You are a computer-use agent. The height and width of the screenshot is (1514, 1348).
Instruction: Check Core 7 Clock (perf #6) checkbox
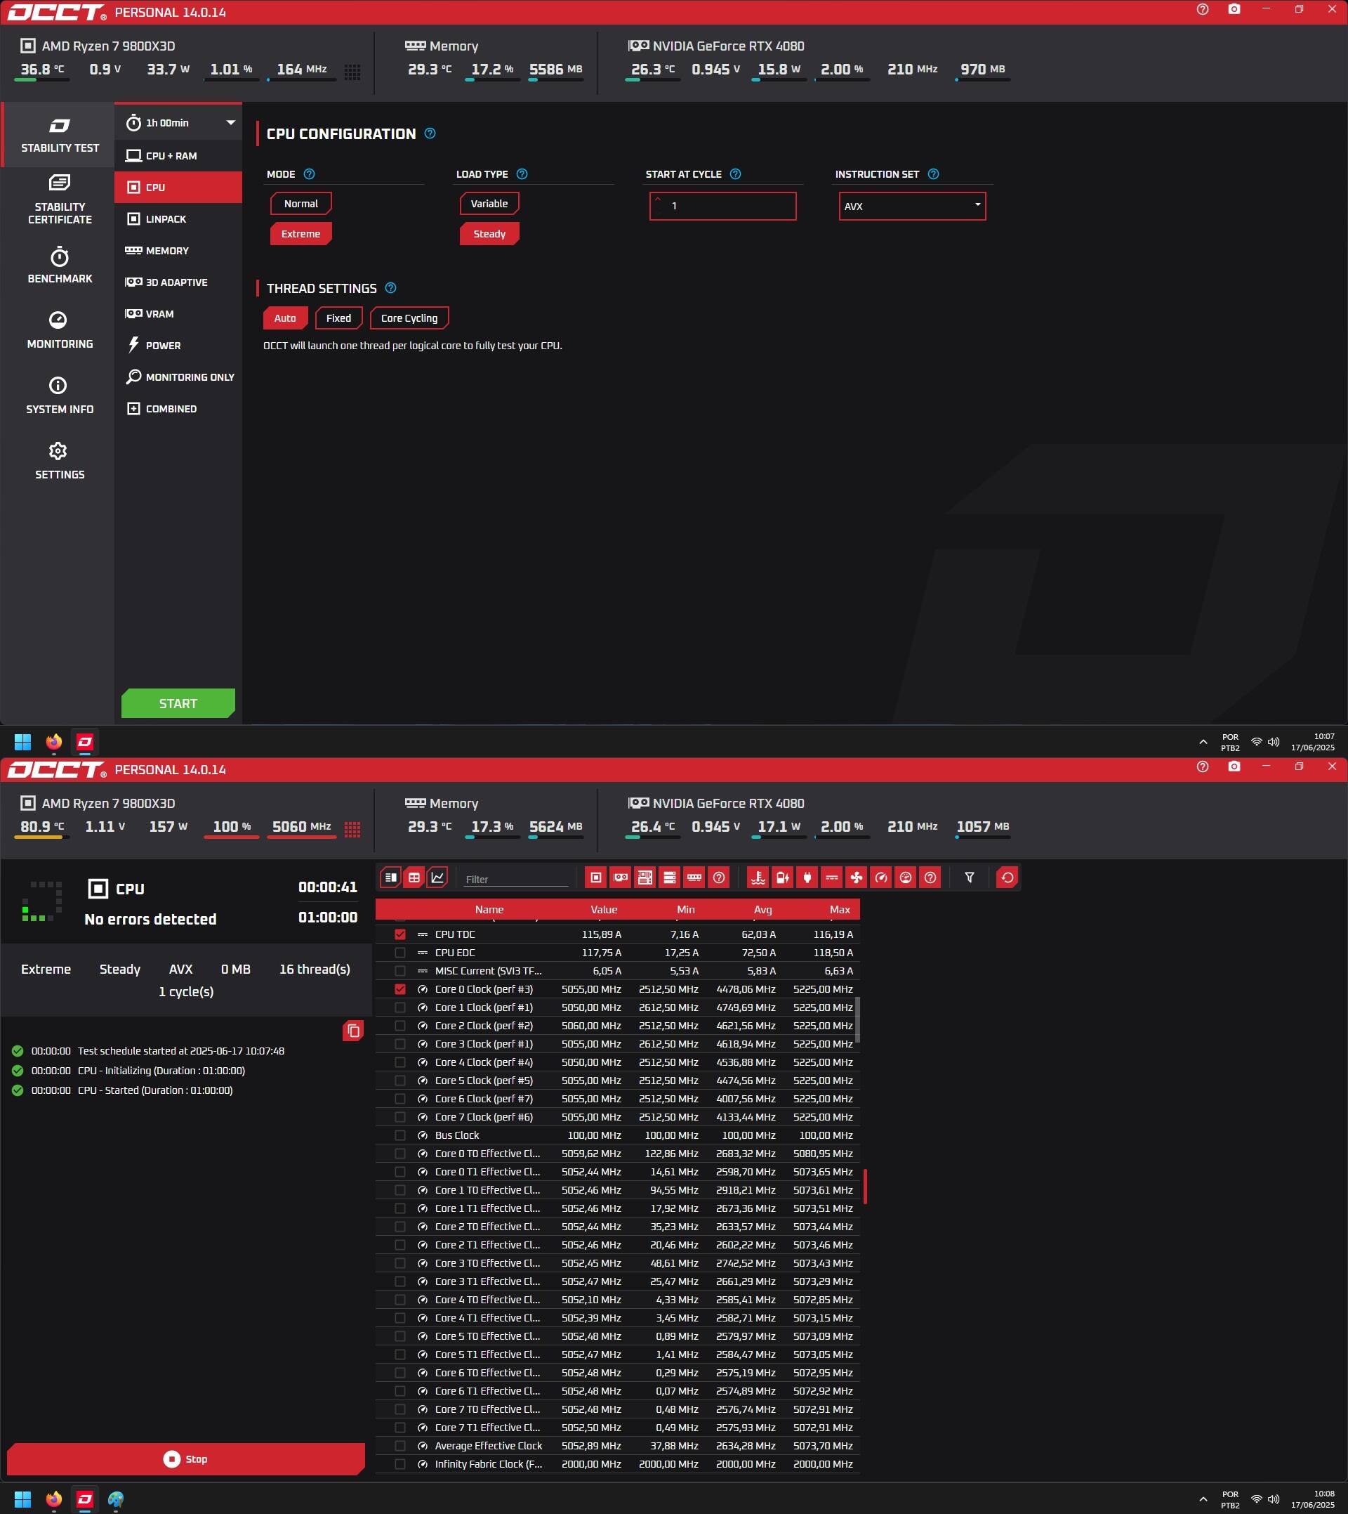click(x=400, y=1118)
